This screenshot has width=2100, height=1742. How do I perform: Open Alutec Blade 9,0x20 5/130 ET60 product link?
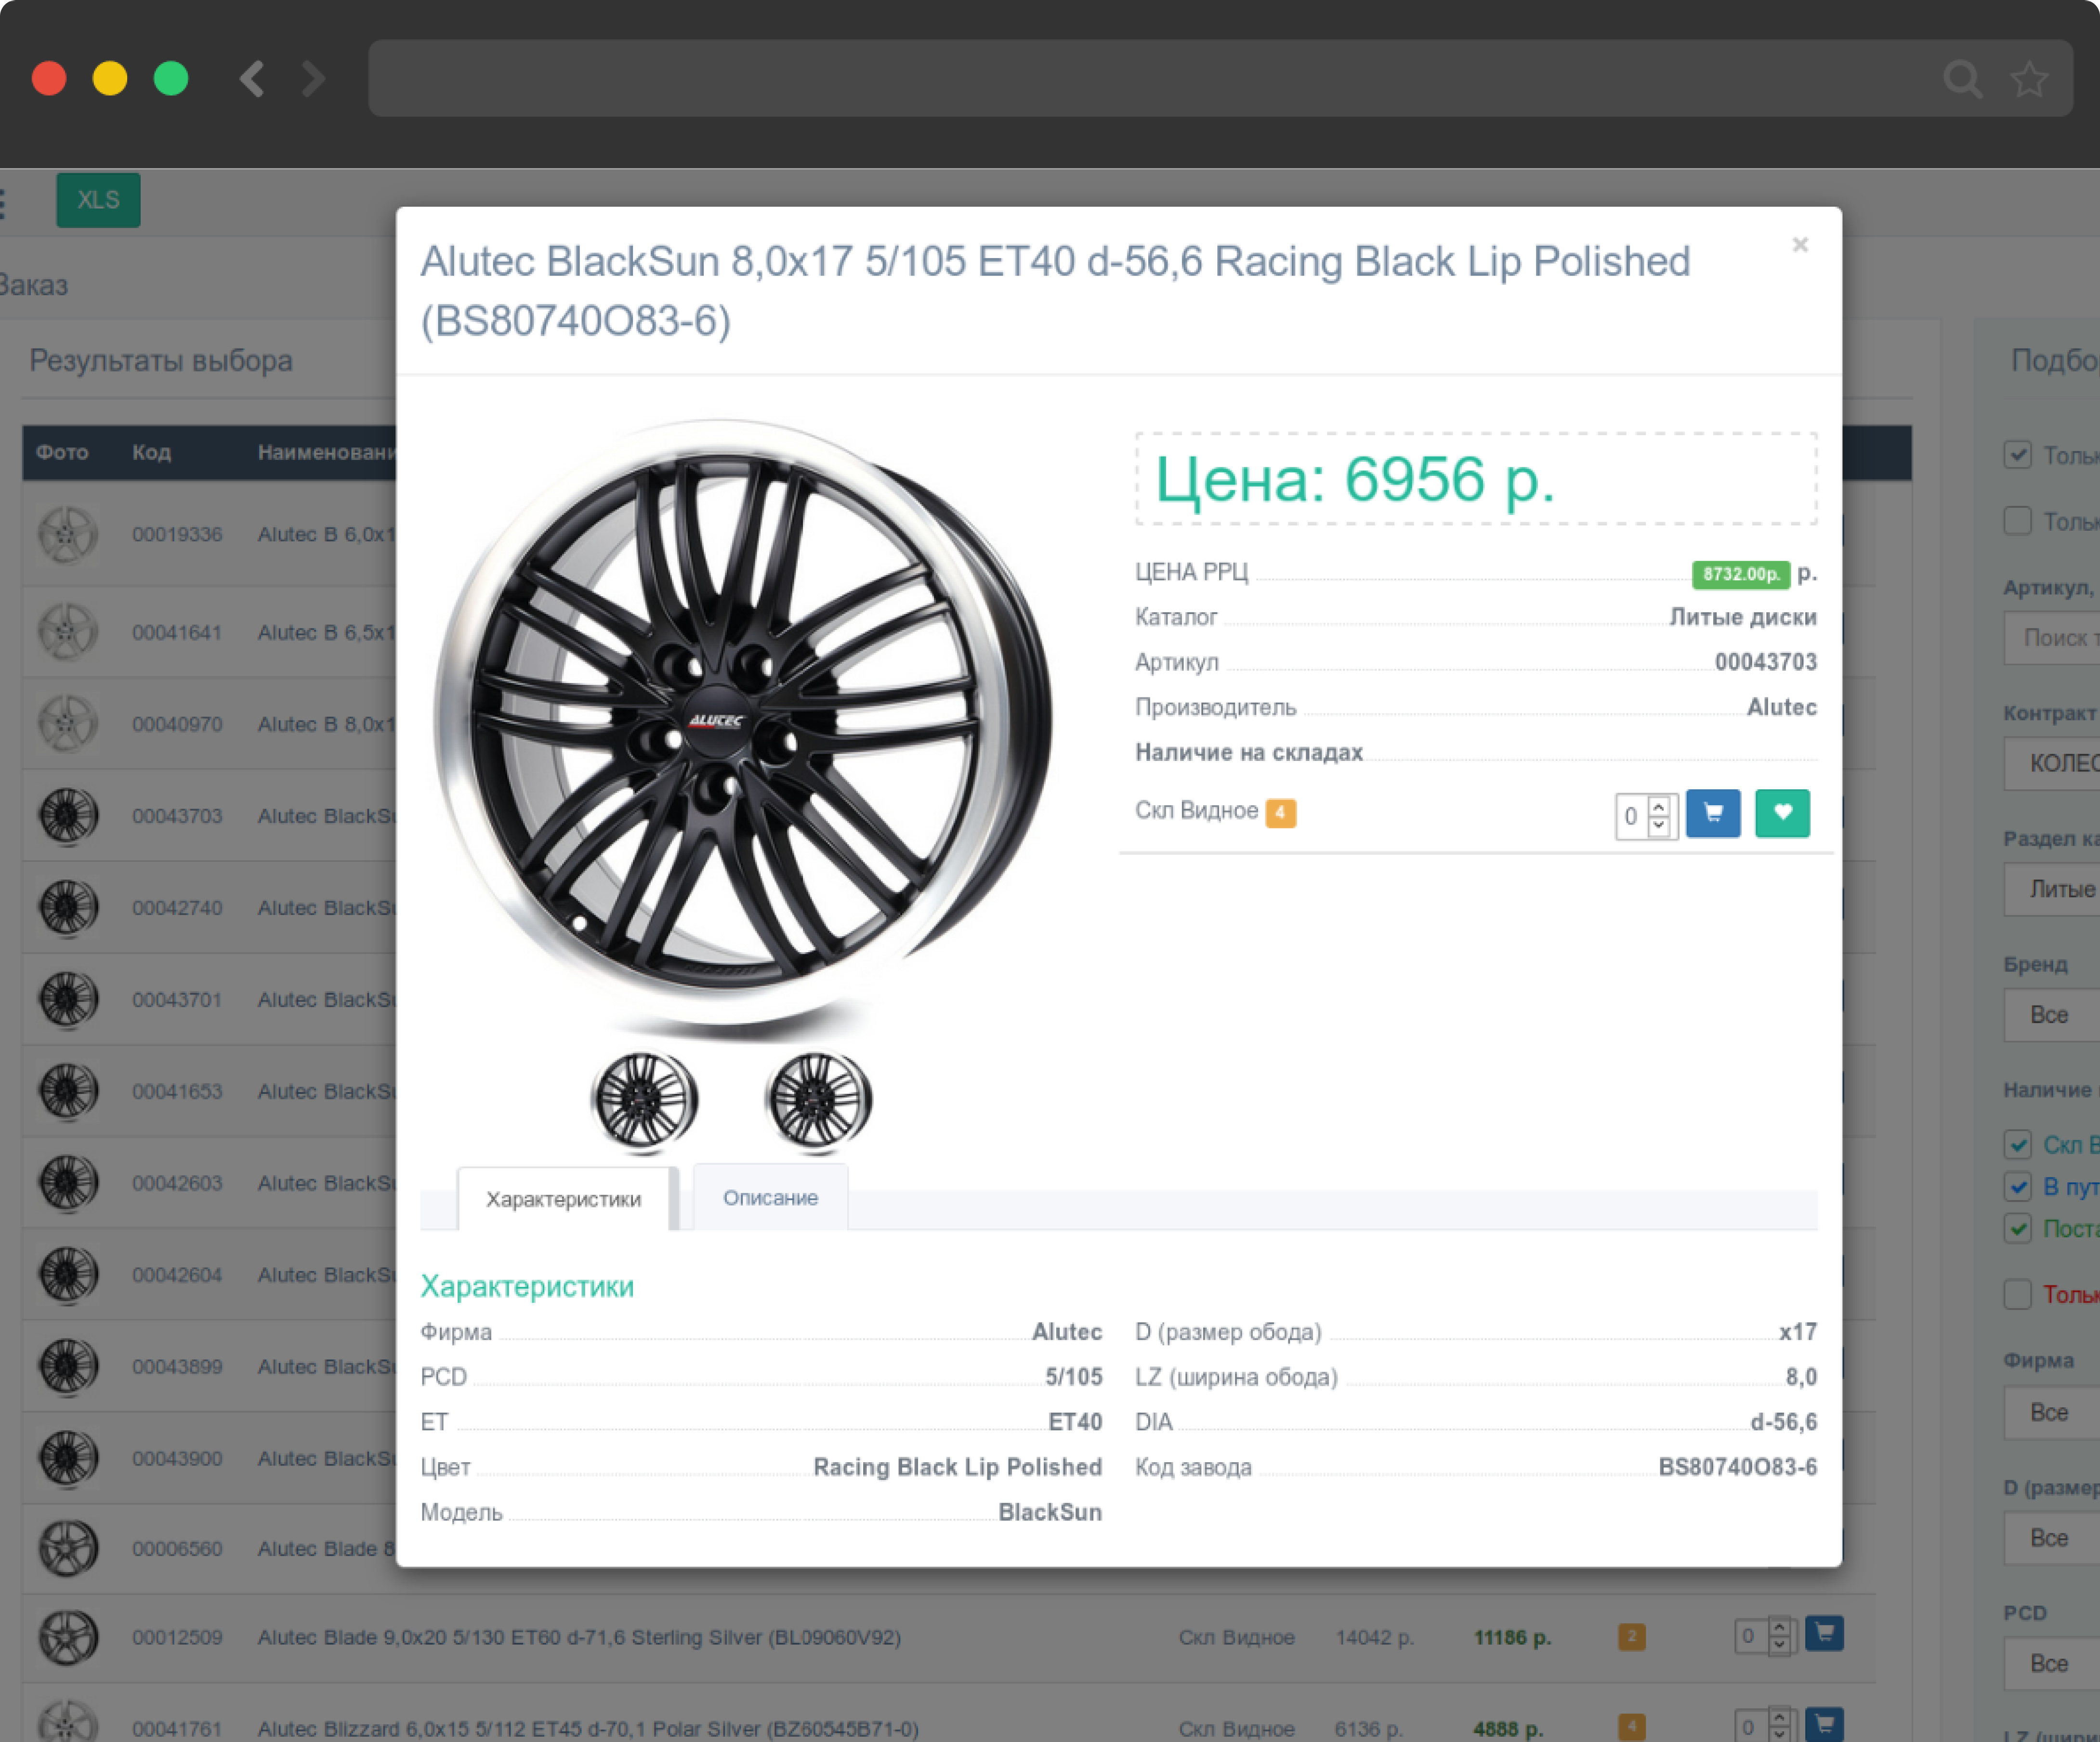point(579,1637)
